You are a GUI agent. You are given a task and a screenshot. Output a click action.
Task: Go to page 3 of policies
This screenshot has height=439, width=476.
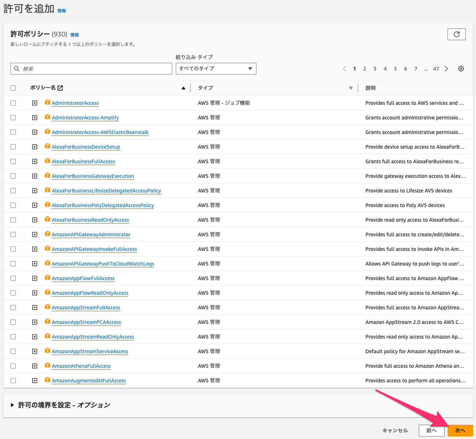point(375,69)
